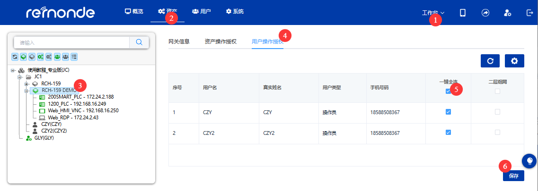Toggle the 一键全连 header select-all checkbox
This screenshot has width=538, height=191.
tap(448, 91)
